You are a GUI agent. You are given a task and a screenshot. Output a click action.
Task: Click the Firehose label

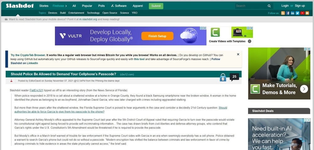[58, 6]
